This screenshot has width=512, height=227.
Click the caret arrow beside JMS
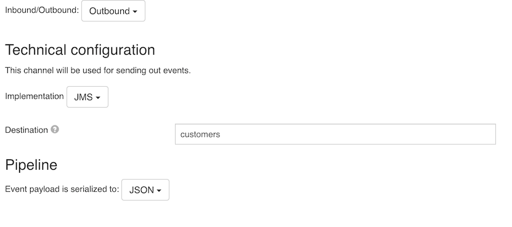point(98,98)
